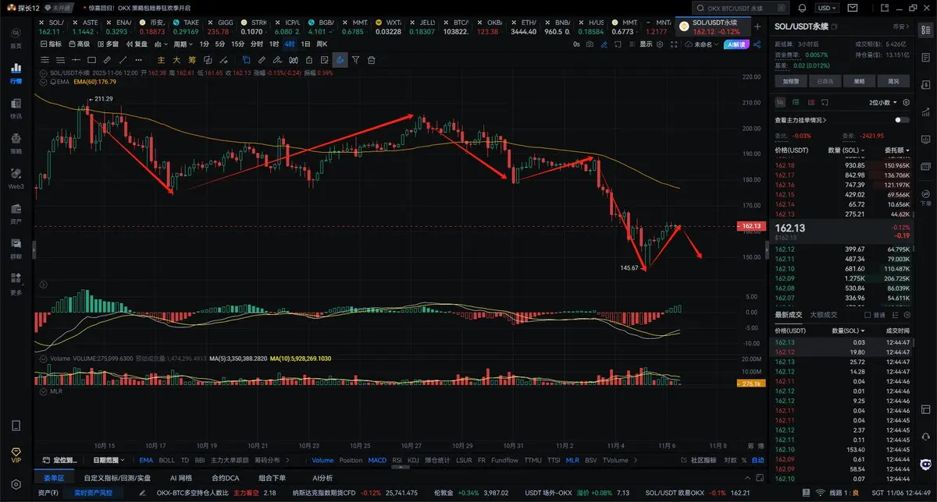
Task: Open the 大额成交 tab
Action: (824, 315)
